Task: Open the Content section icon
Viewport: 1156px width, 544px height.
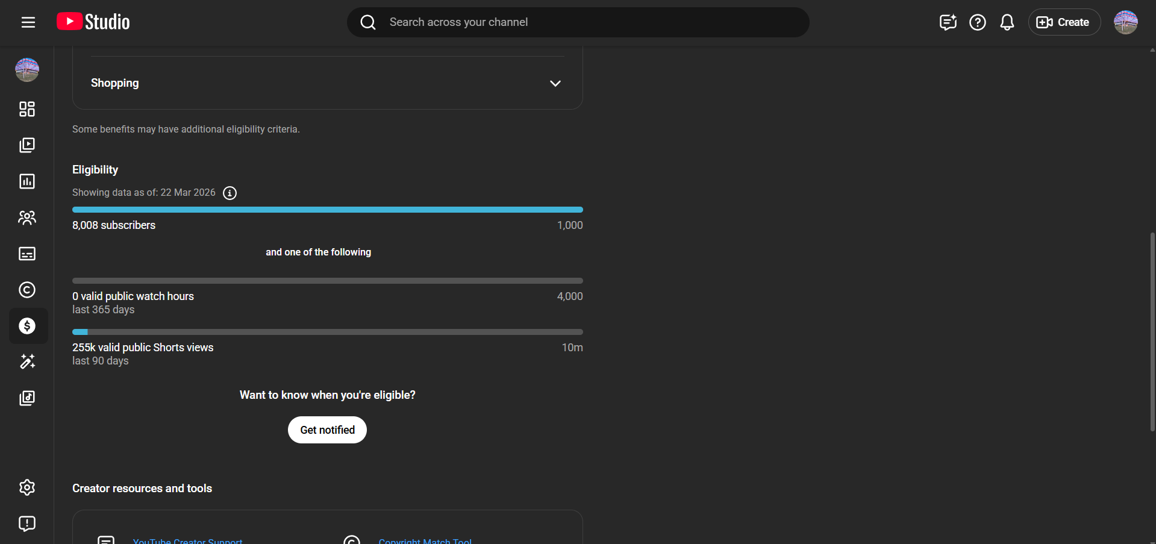Action: (x=27, y=145)
